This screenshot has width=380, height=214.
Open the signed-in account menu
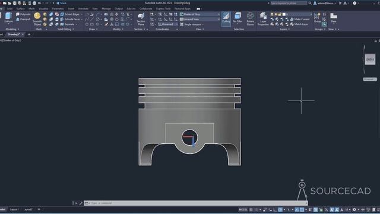(x=325, y=3)
